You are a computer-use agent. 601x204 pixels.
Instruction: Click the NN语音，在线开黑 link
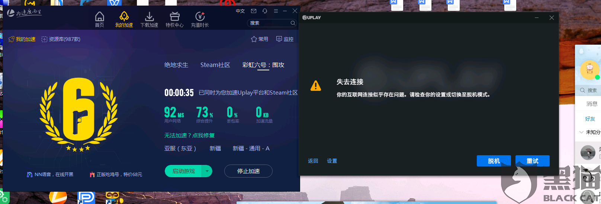pos(54,174)
